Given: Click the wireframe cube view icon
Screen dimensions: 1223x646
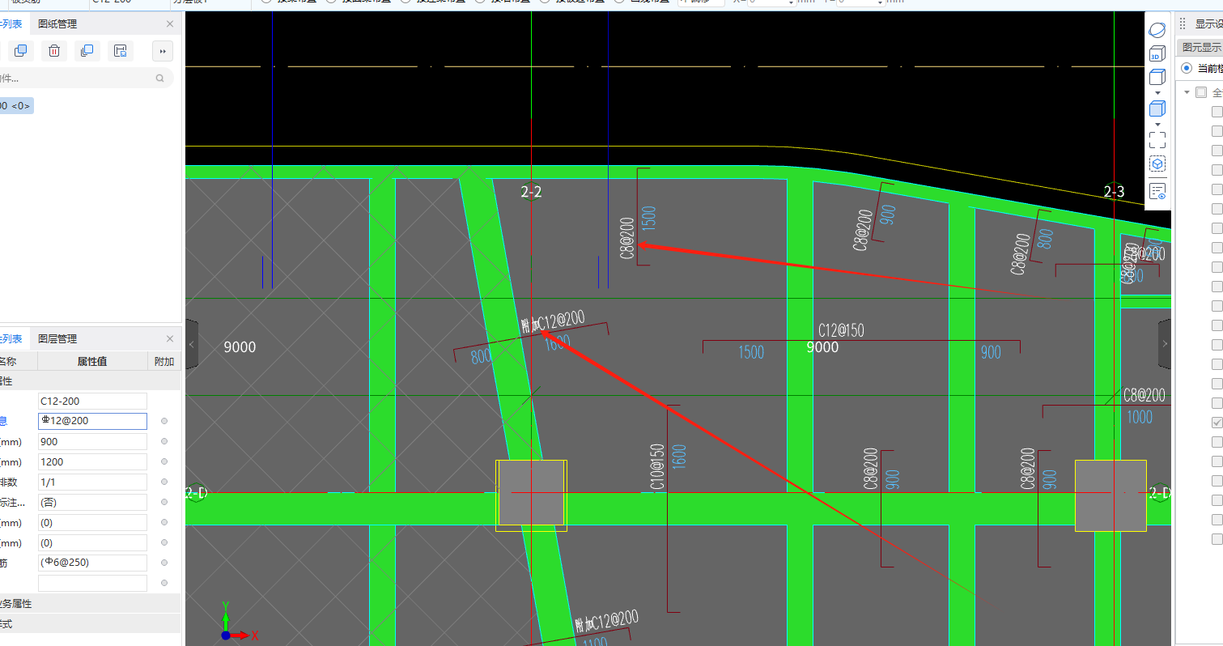Looking at the screenshot, I should (x=1157, y=78).
